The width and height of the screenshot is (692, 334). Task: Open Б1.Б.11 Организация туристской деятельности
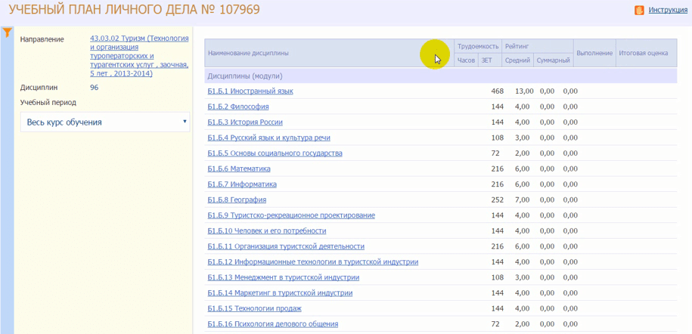pyautogui.click(x=286, y=246)
